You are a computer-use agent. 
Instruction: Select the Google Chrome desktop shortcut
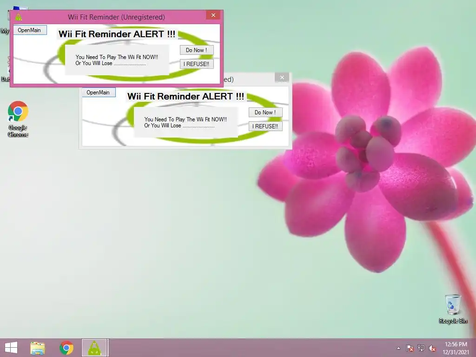point(18,119)
